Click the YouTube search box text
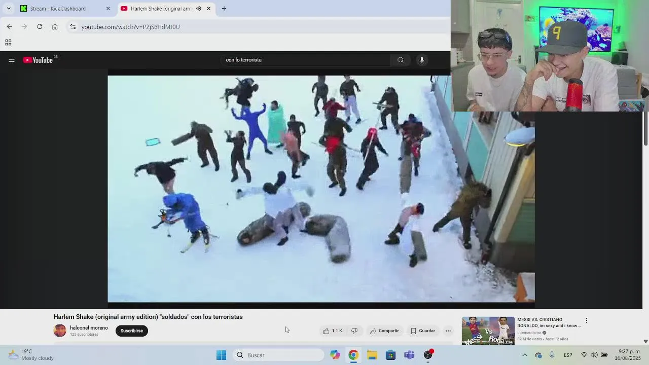The width and height of the screenshot is (649, 365). pos(244,60)
